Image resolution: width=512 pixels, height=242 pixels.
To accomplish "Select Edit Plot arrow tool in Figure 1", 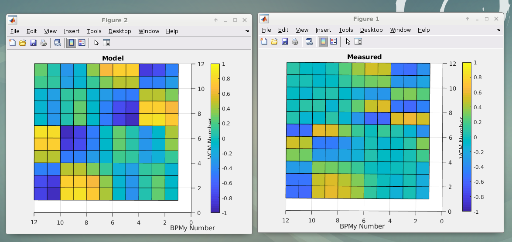I will click(x=348, y=41).
